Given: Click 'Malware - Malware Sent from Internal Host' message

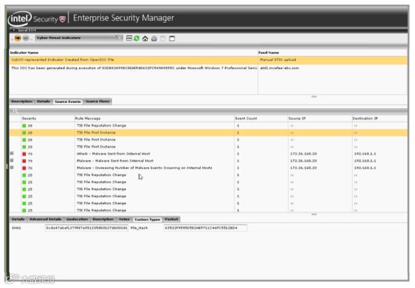Looking at the screenshot, I should pyautogui.click(x=115, y=161).
